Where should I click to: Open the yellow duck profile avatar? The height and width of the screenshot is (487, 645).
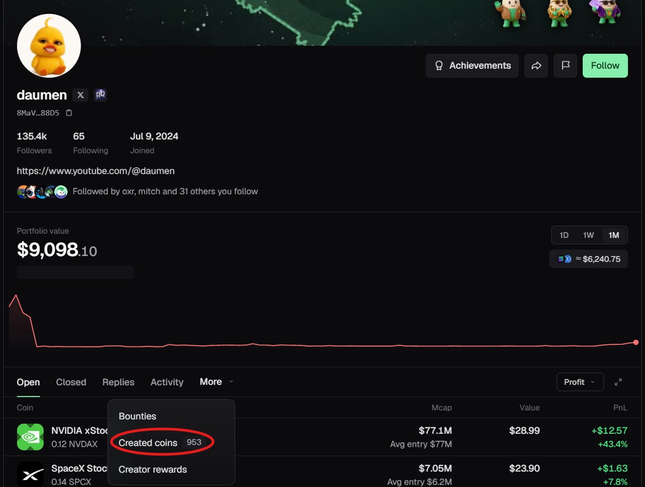click(49, 46)
